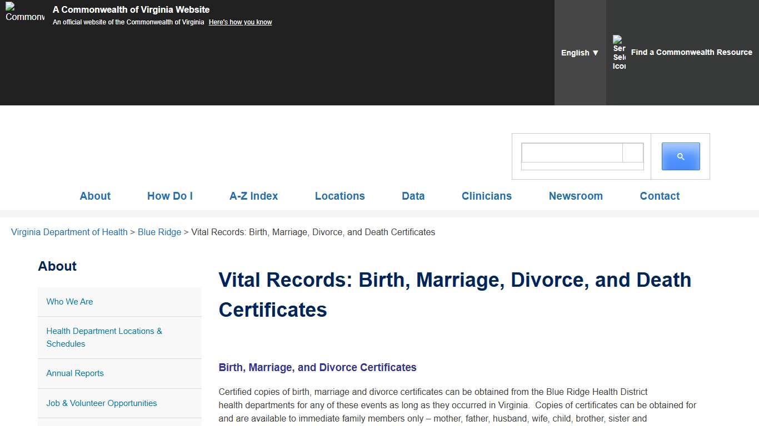Select the Locations menu item
The image size is (759, 426).
(x=339, y=196)
